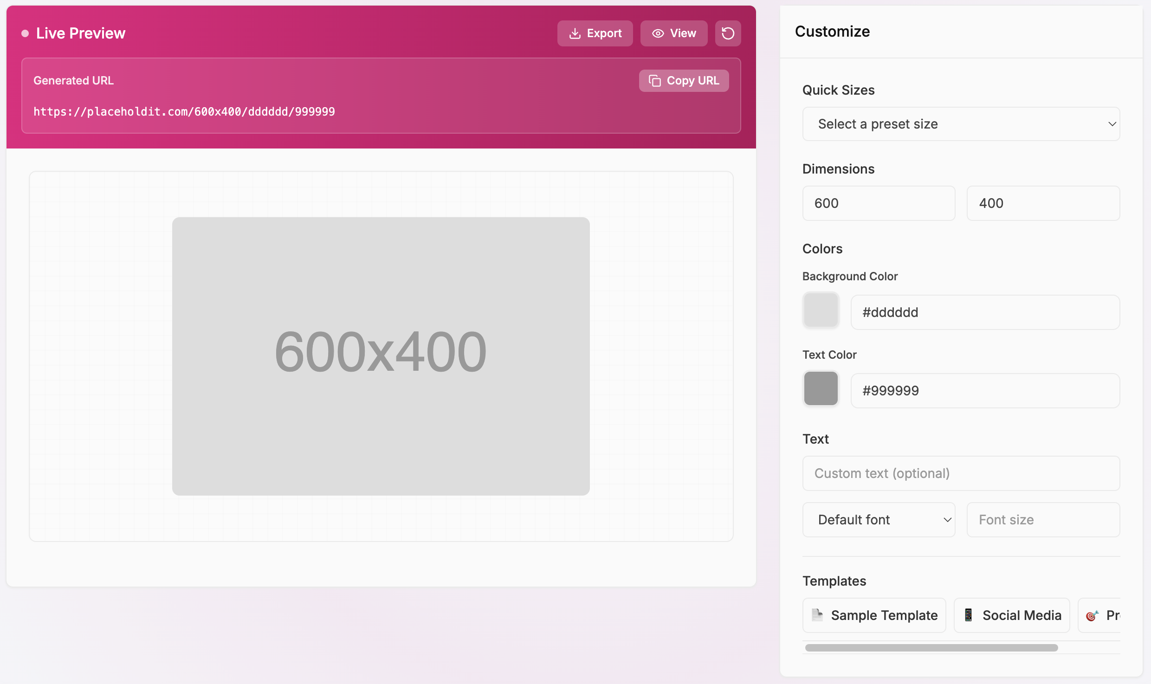Open the text color swatch picker
Image resolution: width=1151 pixels, height=684 pixels.
(x=821, y=388)
